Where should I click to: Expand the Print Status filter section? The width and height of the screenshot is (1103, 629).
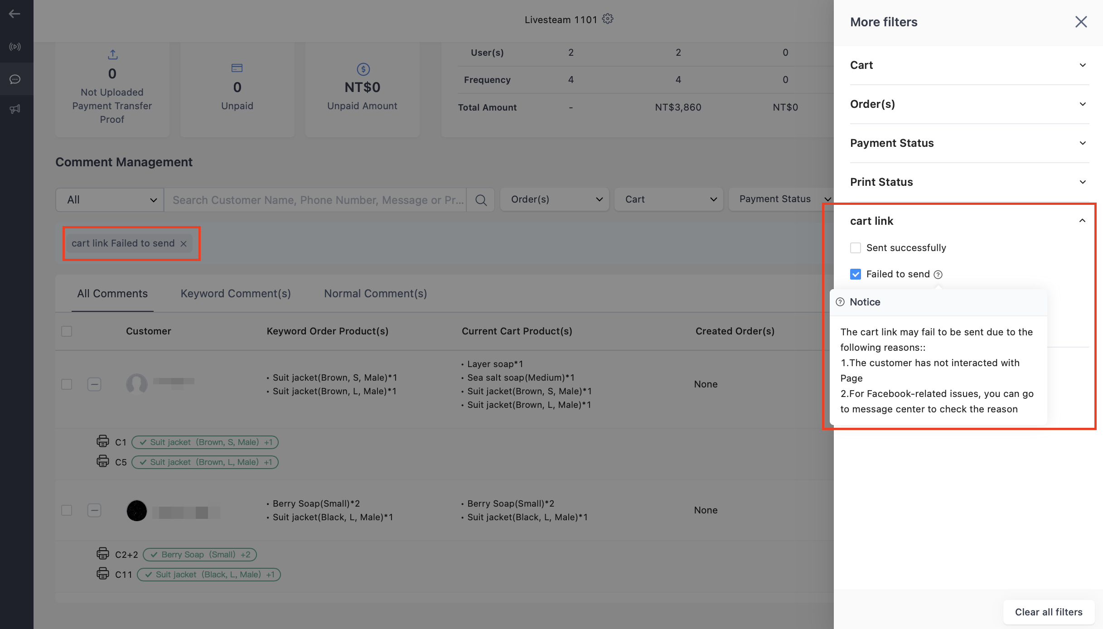pos(969,182)
